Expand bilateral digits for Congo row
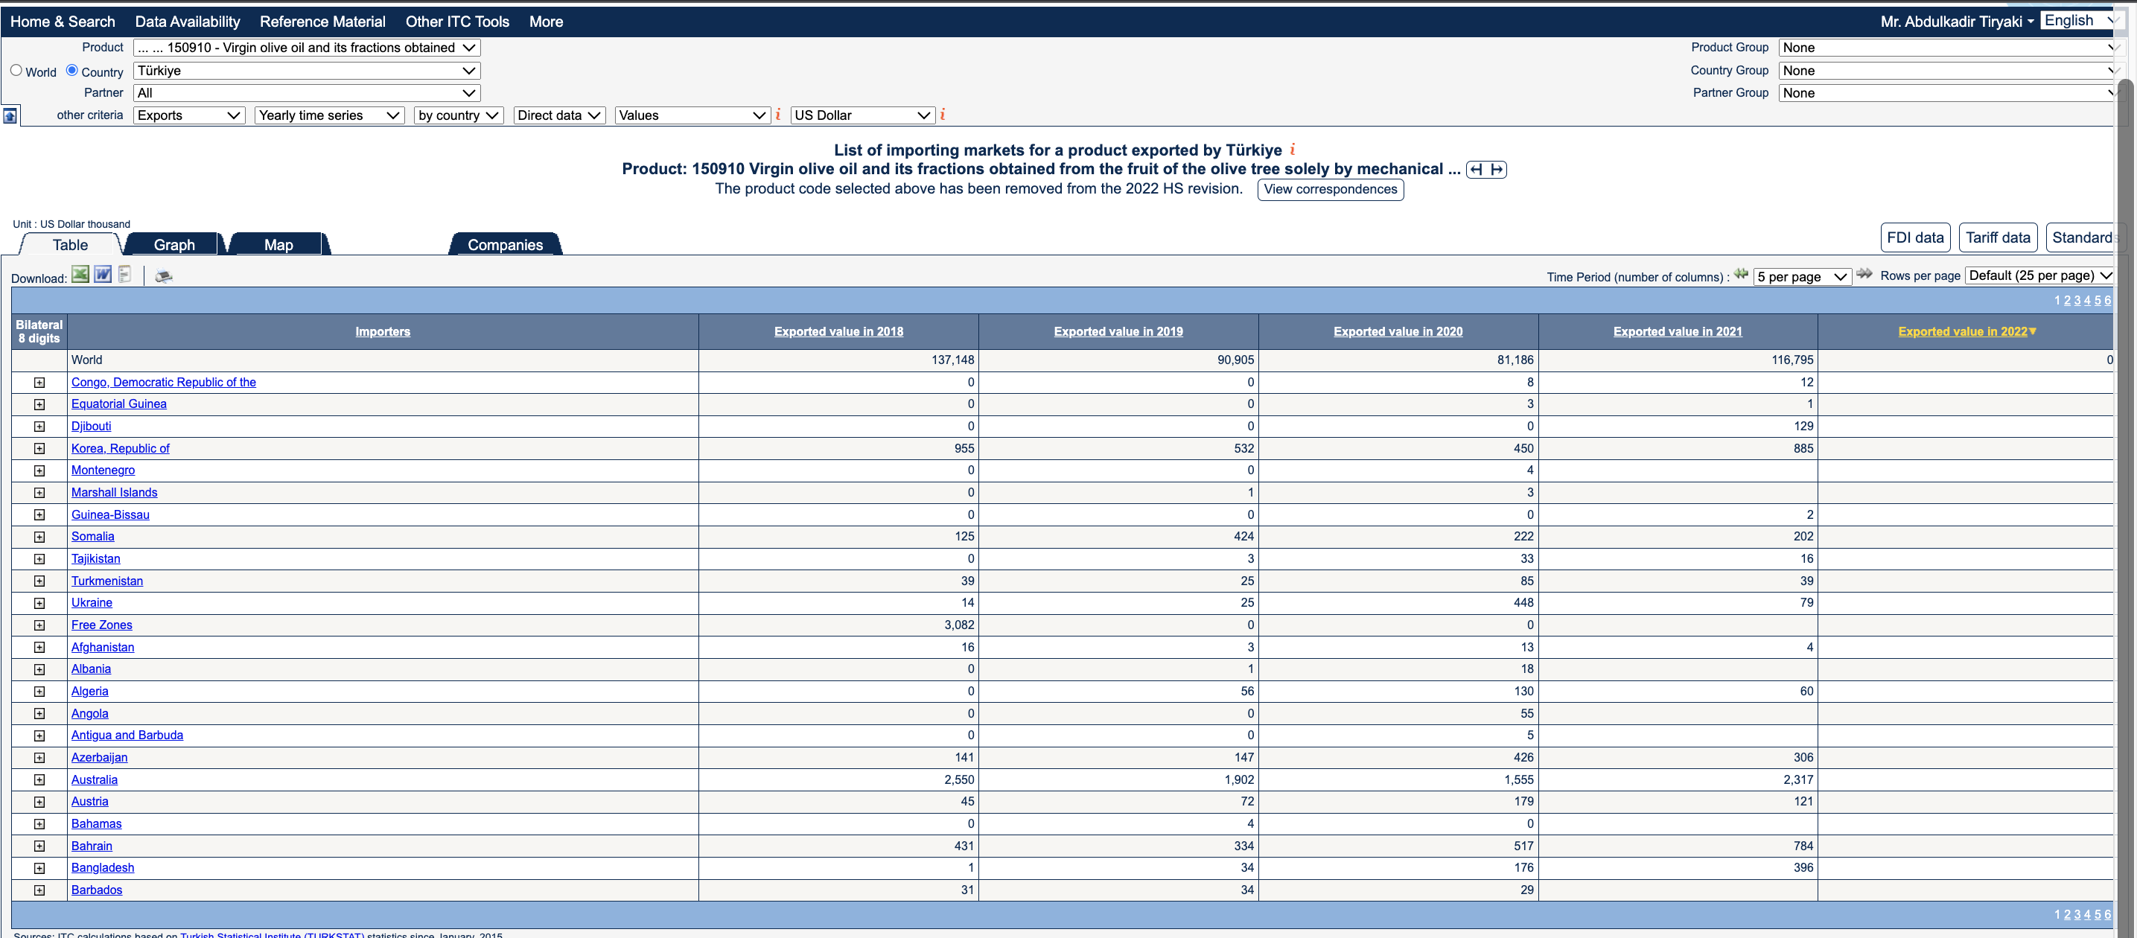 coord(39,383)
